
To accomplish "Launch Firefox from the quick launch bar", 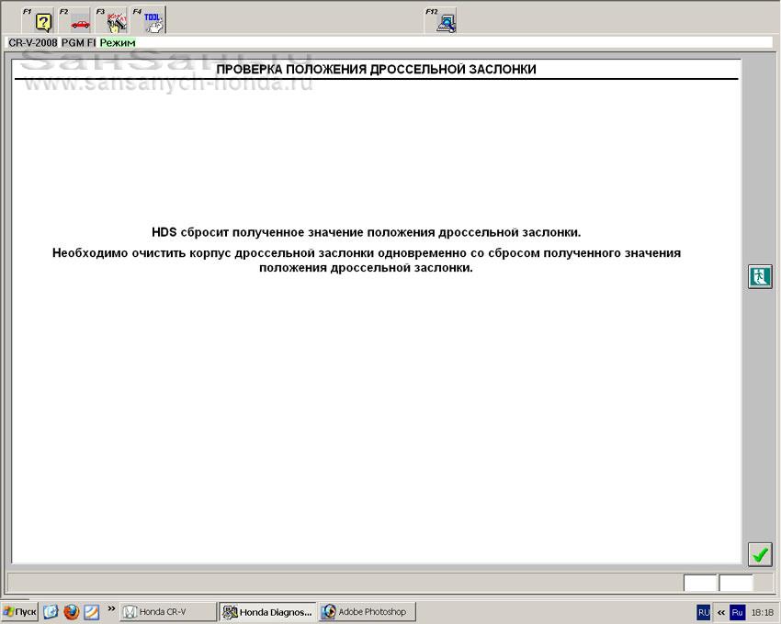I will 71,612.
